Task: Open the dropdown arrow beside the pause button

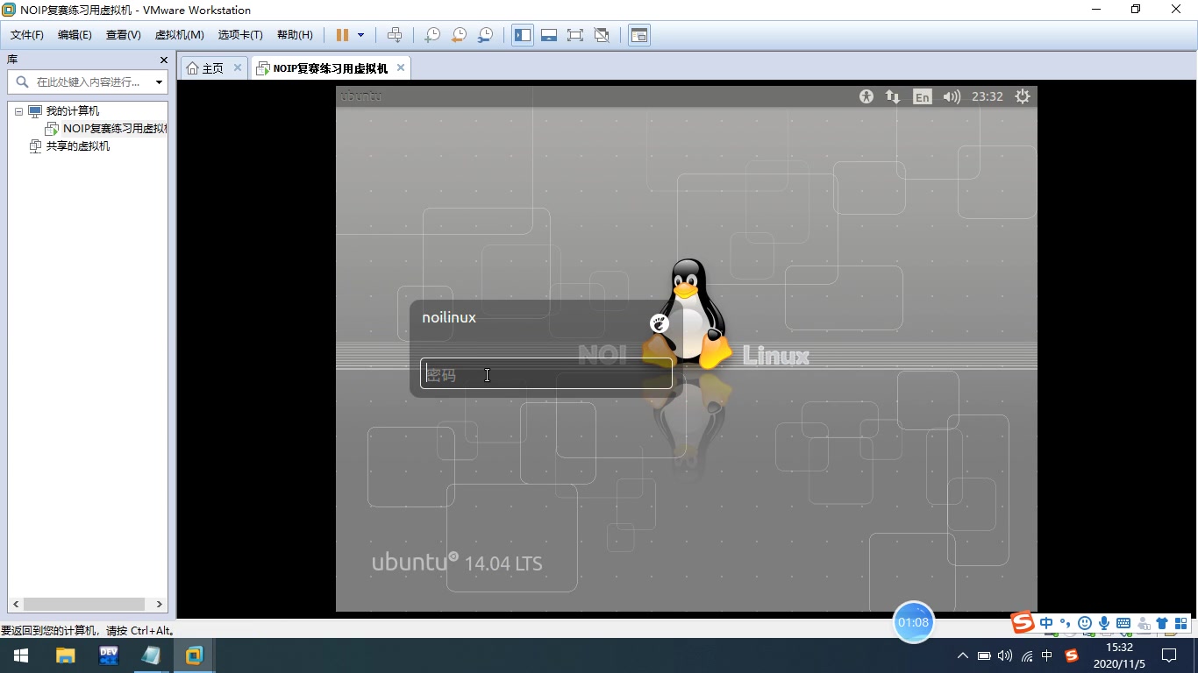Action: 360,35
